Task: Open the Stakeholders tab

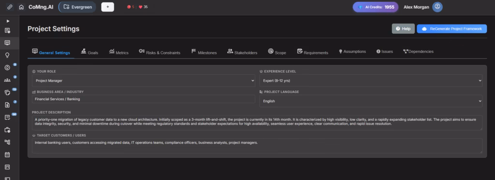Action: 242,52
